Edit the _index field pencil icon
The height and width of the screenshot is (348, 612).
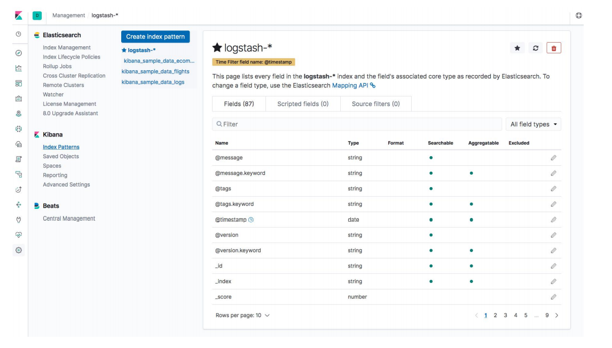coord(553,281)
